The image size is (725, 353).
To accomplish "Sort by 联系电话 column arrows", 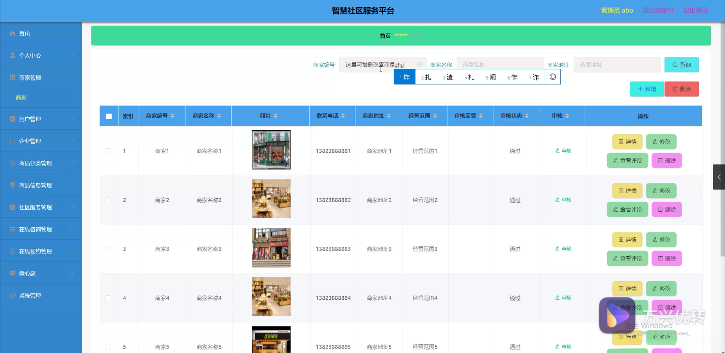I will click(x=343, y=116).
